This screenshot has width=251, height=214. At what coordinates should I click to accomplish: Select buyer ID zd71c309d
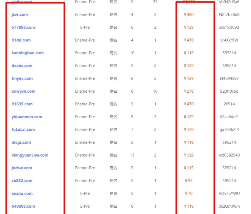point(229,27)
